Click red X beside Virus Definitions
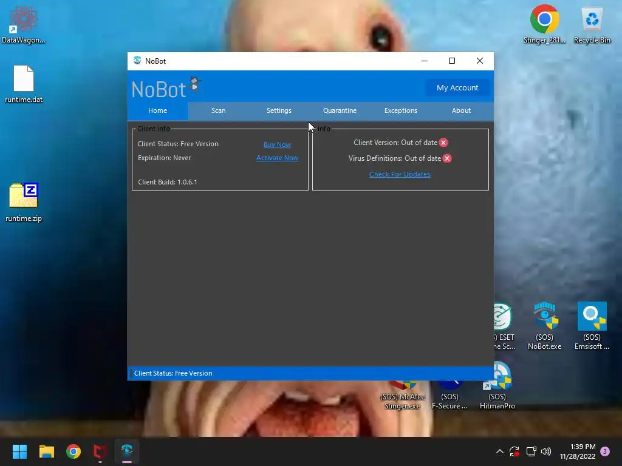Viewport: 622px width, 466px height. coord(447,158)
